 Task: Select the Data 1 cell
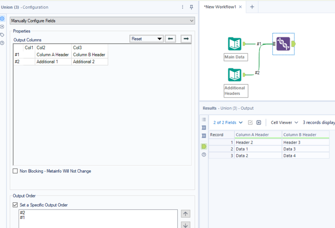point(258,149)
